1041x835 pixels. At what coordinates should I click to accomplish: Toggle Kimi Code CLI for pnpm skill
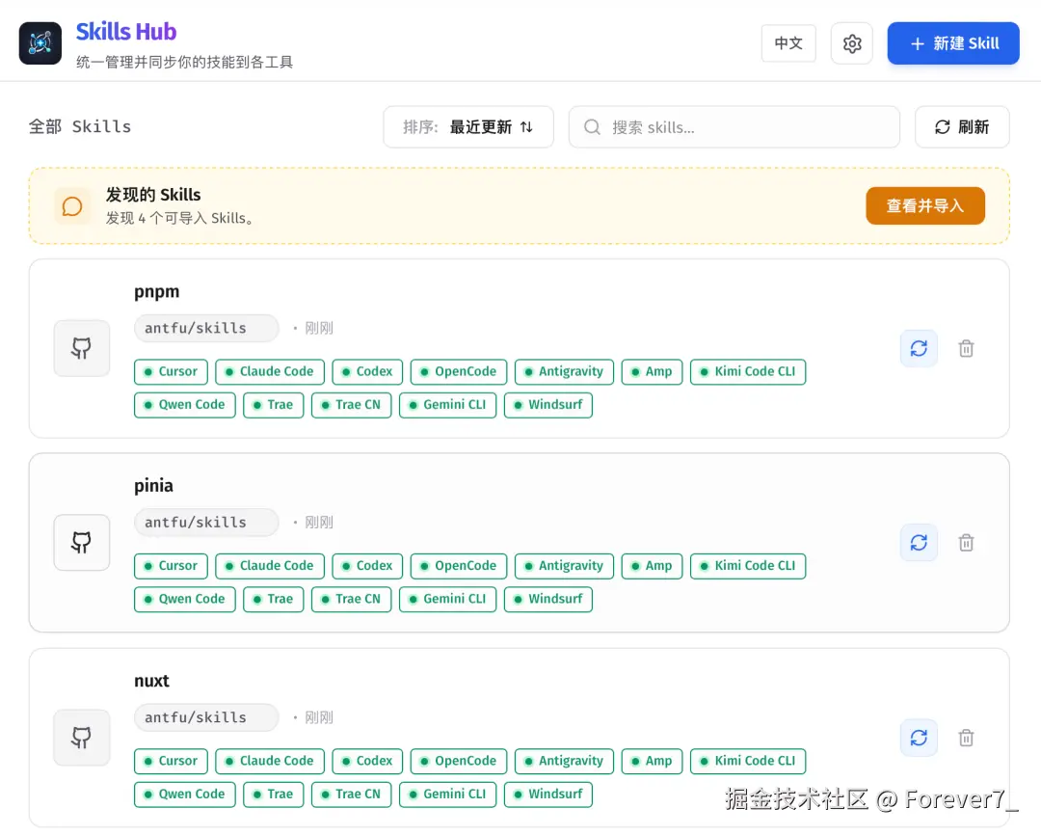click(x=748, y=372)
